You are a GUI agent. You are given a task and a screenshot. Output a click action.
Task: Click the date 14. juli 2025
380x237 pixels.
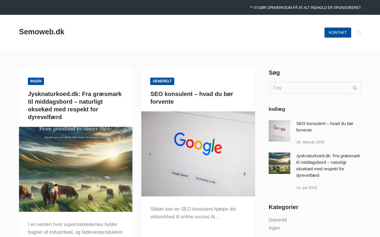pos(306,188)
